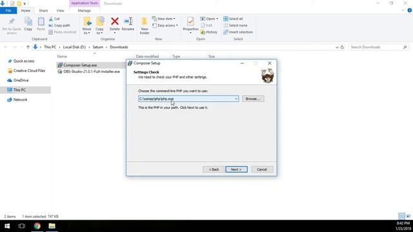This screenshot has height=232, width=413.
Task: Select Copy path in Clipboard group
Action: tap(59, 25)
